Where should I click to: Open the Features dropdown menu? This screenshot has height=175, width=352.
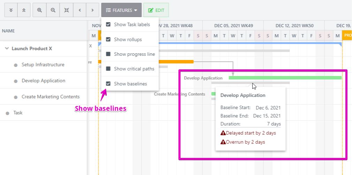(121, 10)
